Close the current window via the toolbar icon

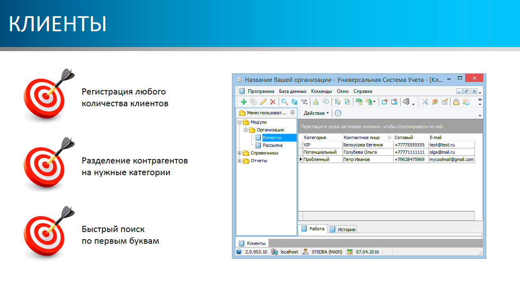384,102
